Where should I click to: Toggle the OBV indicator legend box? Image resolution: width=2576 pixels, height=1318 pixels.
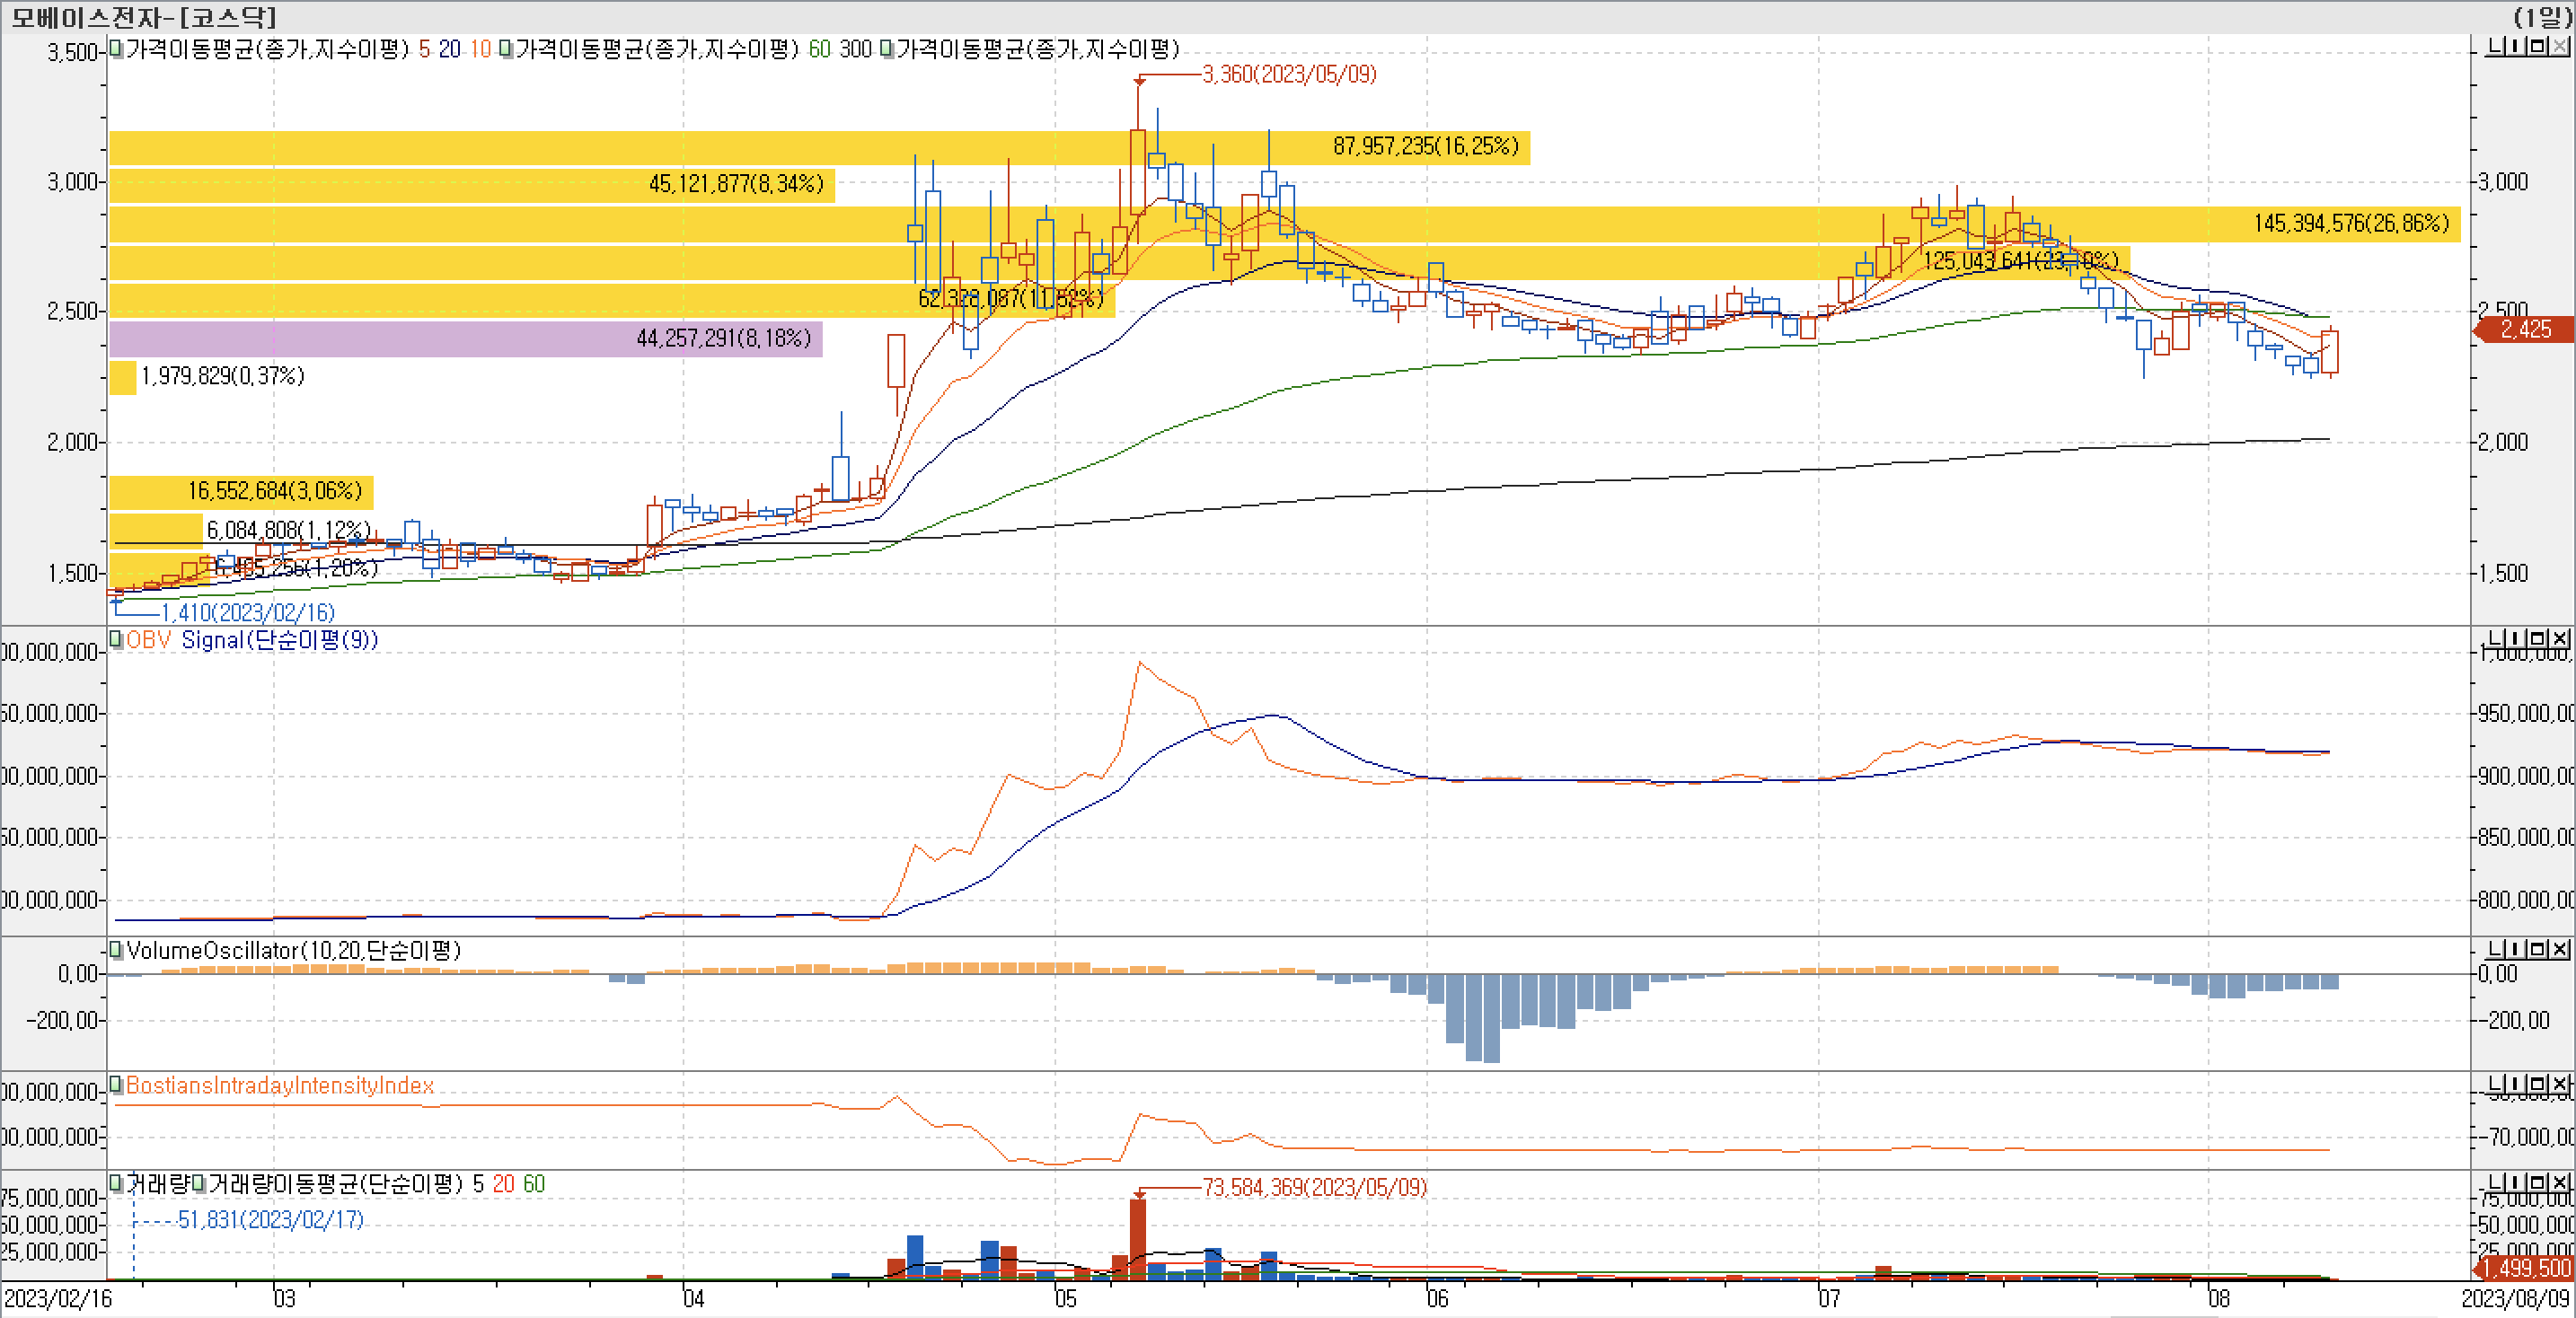[x=116, y=639]
